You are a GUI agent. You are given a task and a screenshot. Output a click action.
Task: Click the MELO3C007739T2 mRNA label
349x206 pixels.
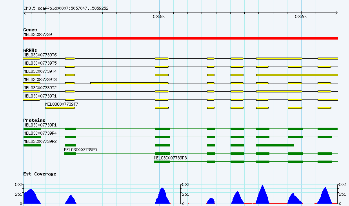pyautogui.click(x=40, y=88)
